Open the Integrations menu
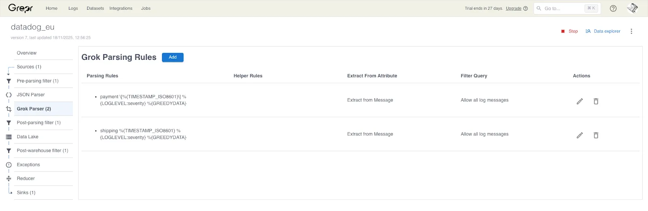Viewport: 648px width, 211px height. click(x=121, y=8)
